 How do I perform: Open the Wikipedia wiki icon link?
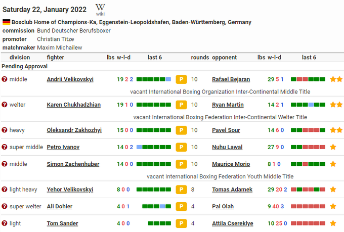(101, 9)
